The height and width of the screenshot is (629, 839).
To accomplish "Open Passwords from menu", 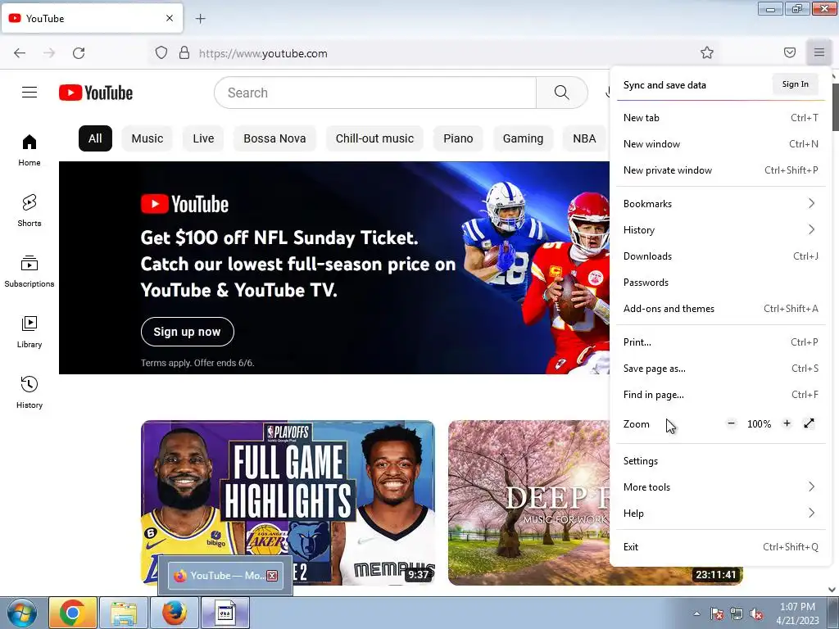I will click(721, 283).
